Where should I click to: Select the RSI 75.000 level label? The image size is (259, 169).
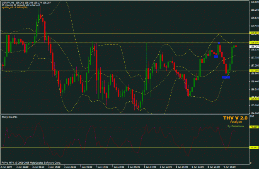(254, 127)
